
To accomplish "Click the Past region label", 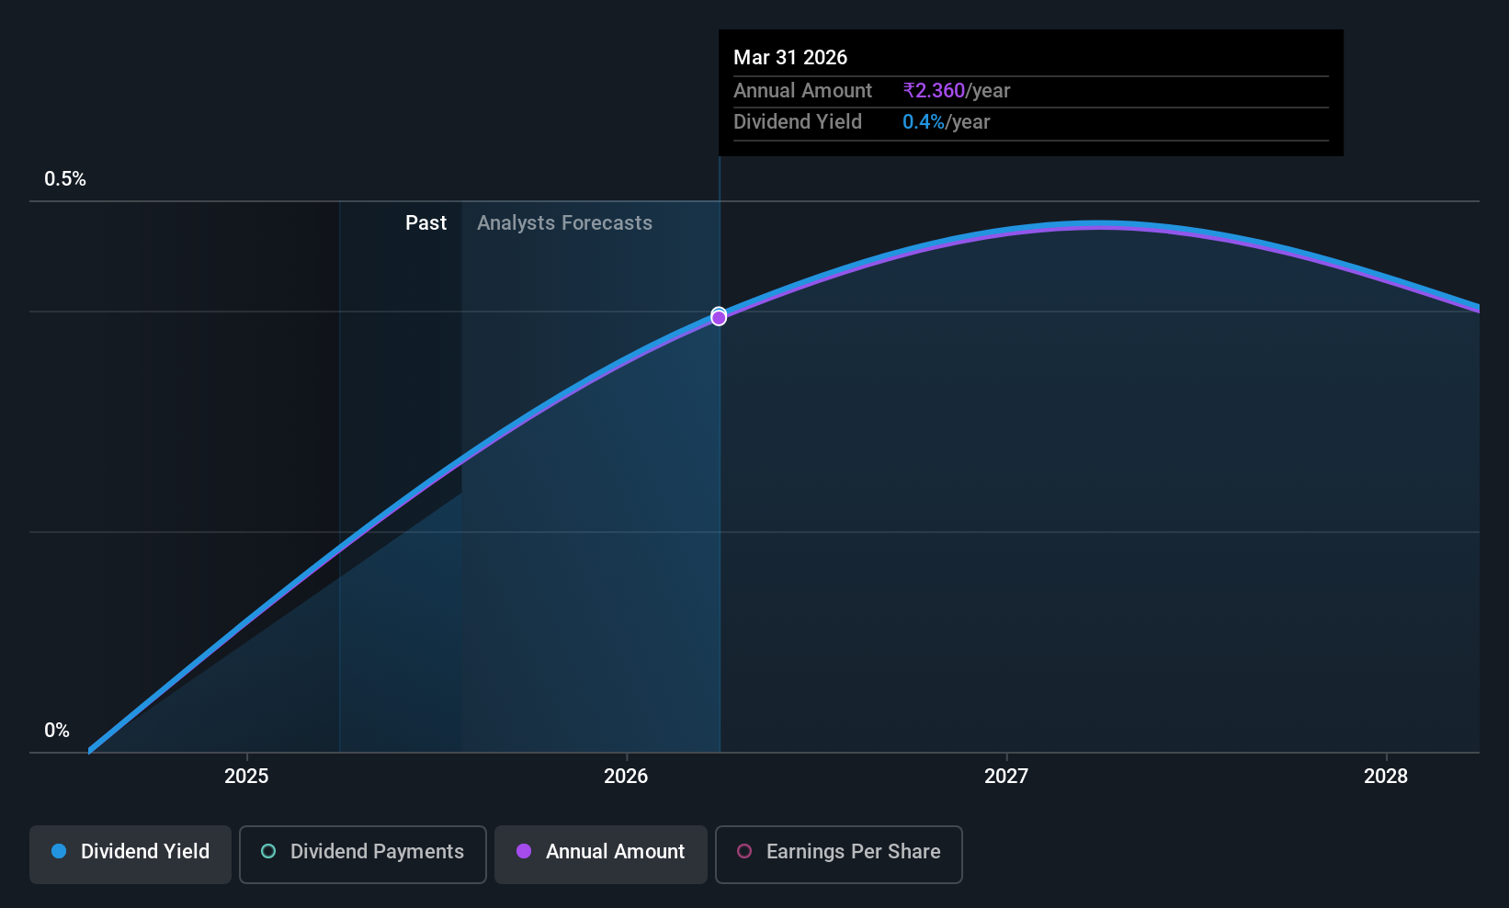I will [x=425, y=222].
